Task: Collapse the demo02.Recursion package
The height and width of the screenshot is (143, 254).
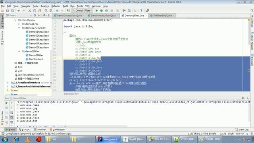Action: click(19, 28)
